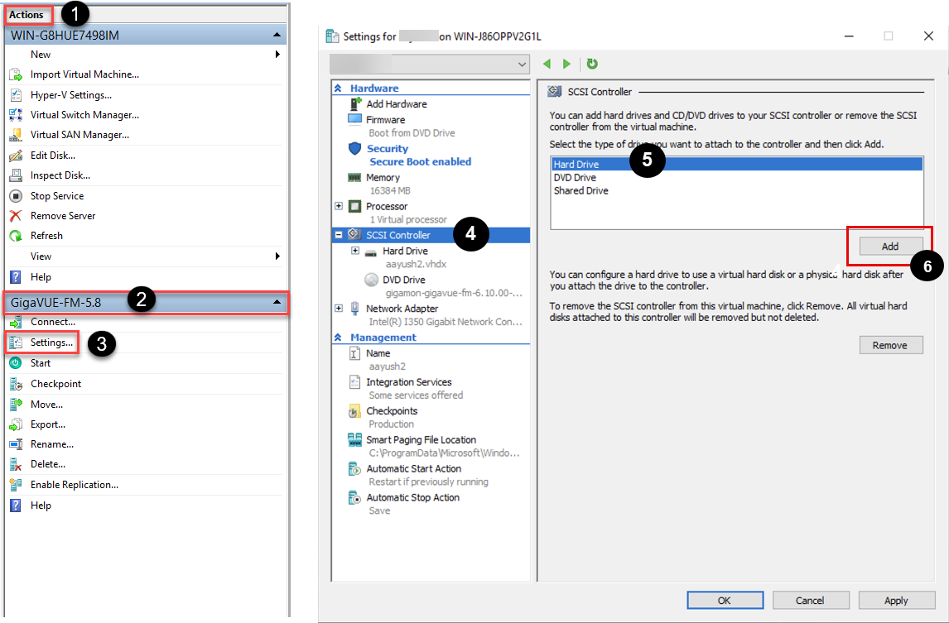Open the View submenu

pyautogui.click(x=277, y=256)
